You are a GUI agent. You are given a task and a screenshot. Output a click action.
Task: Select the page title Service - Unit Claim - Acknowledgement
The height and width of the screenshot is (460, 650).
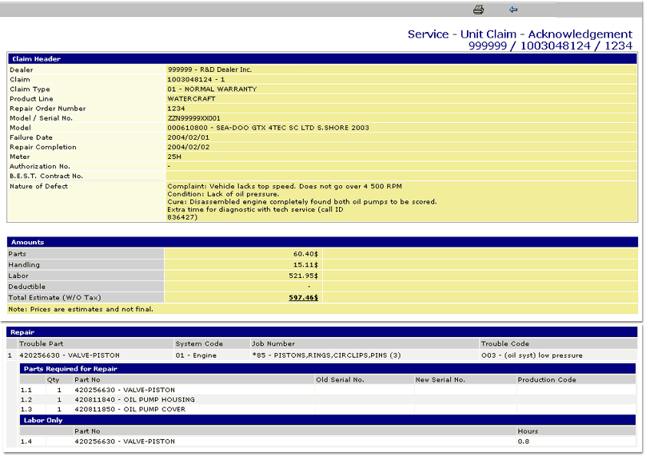pos(520,34)
